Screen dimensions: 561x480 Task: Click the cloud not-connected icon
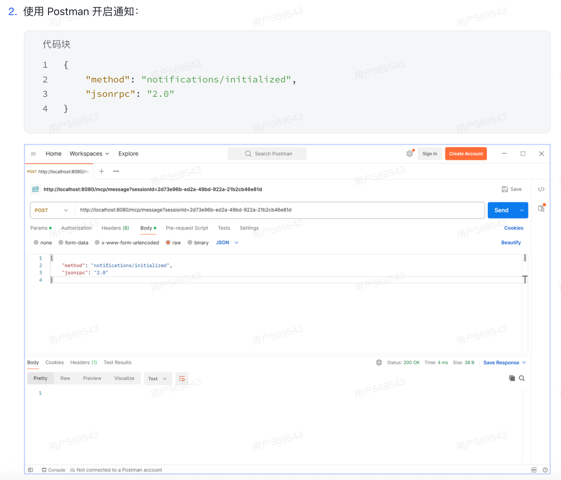point(73,470)
